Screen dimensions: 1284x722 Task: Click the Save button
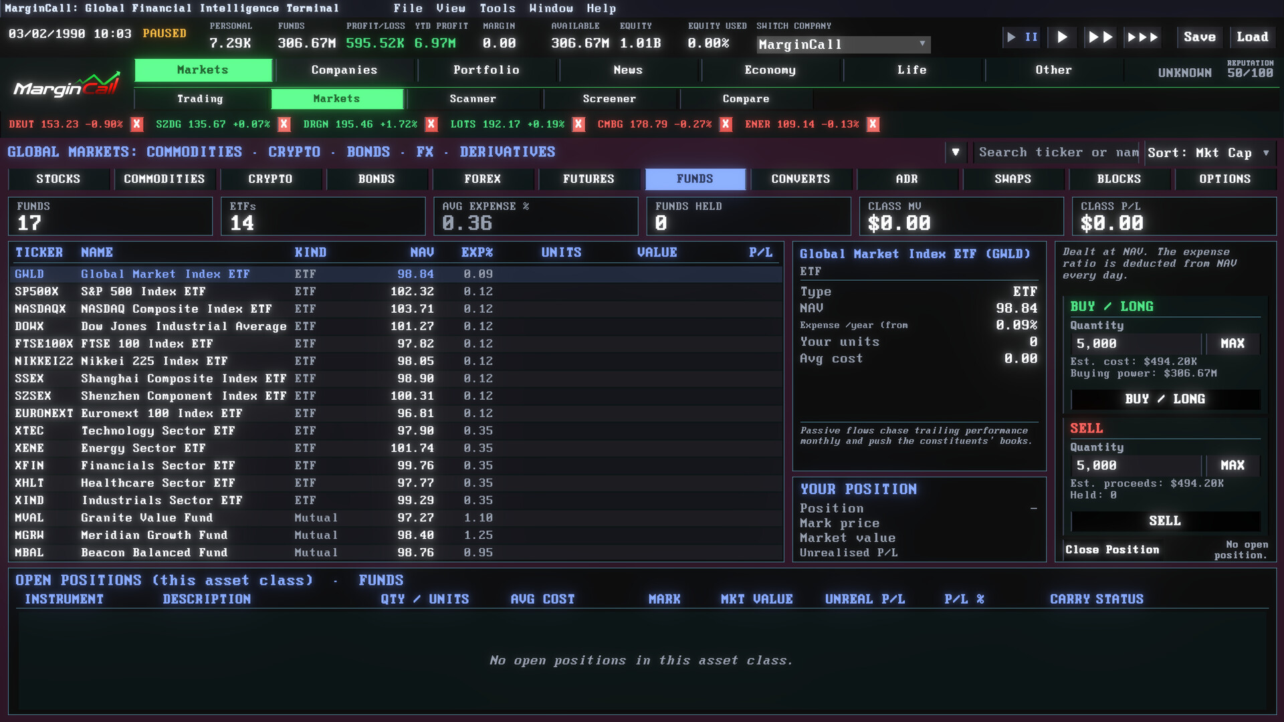pos(1200,37)
